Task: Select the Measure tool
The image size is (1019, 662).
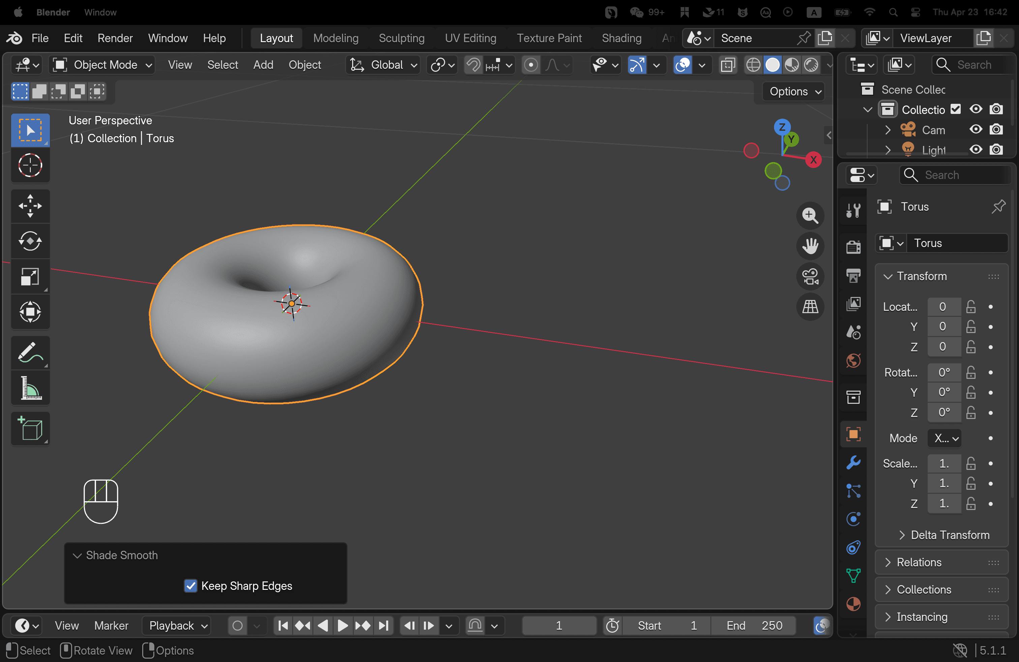Action: pos(30,388)
